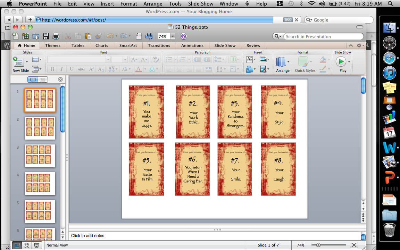Click the Save floppy disk icon
Viewport: 400px width, 250px height.
[45, 36]
